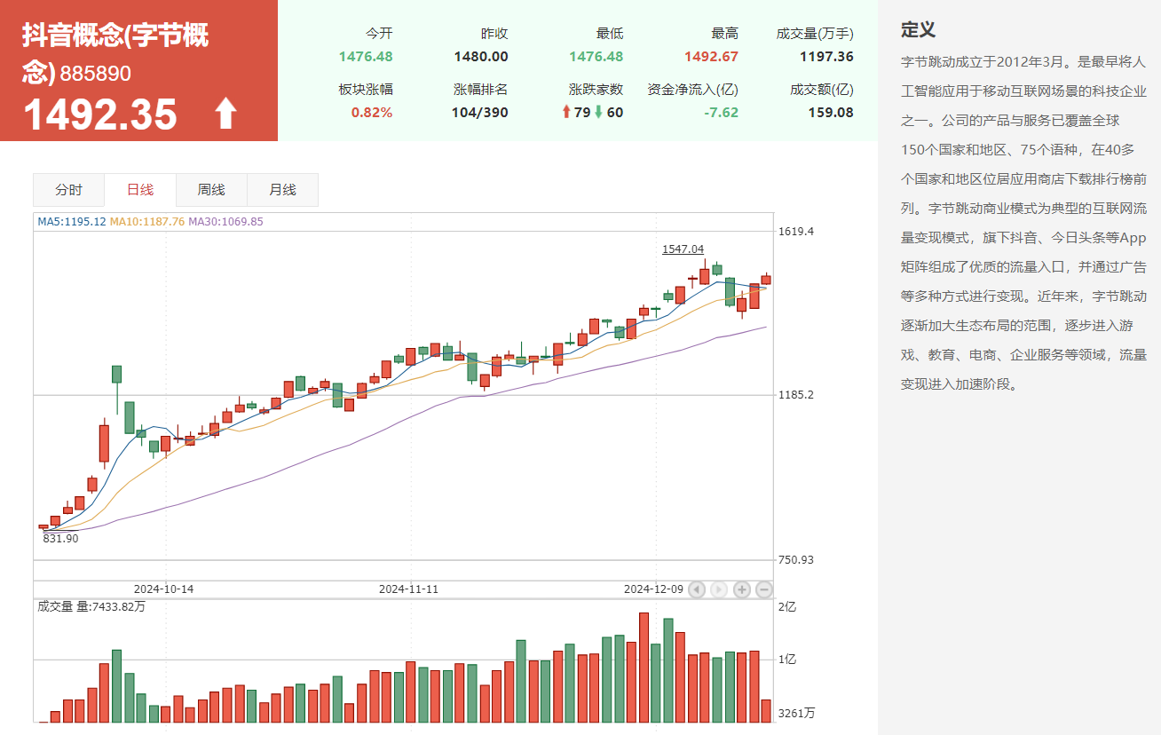Click the sector code 885890
Image resolution: width=1161 pixels, height=735 pixels.
pyautogui.click(x=96, y=74)
